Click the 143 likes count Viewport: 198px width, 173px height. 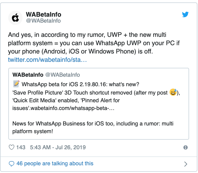coord(21,147)
